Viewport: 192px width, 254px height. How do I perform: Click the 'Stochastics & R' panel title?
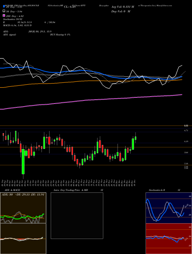tap(157, 190)
